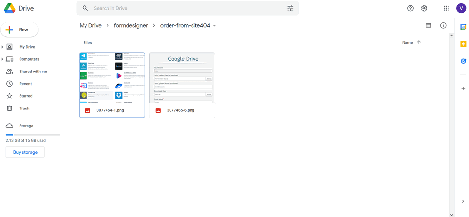The height and width of the screenshot is (217, 469).
Task: Reverse sort direction arrow
Action: [x=419, y=42]
